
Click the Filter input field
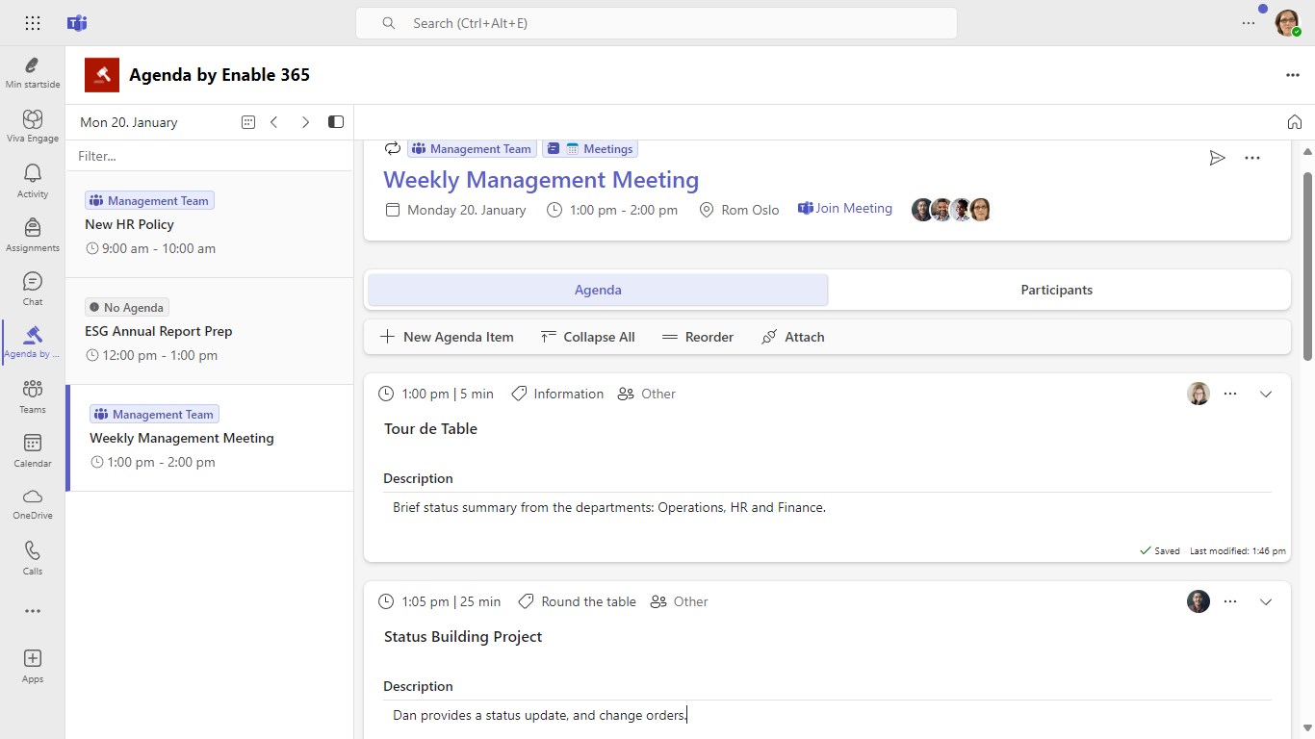coord(210,156)
